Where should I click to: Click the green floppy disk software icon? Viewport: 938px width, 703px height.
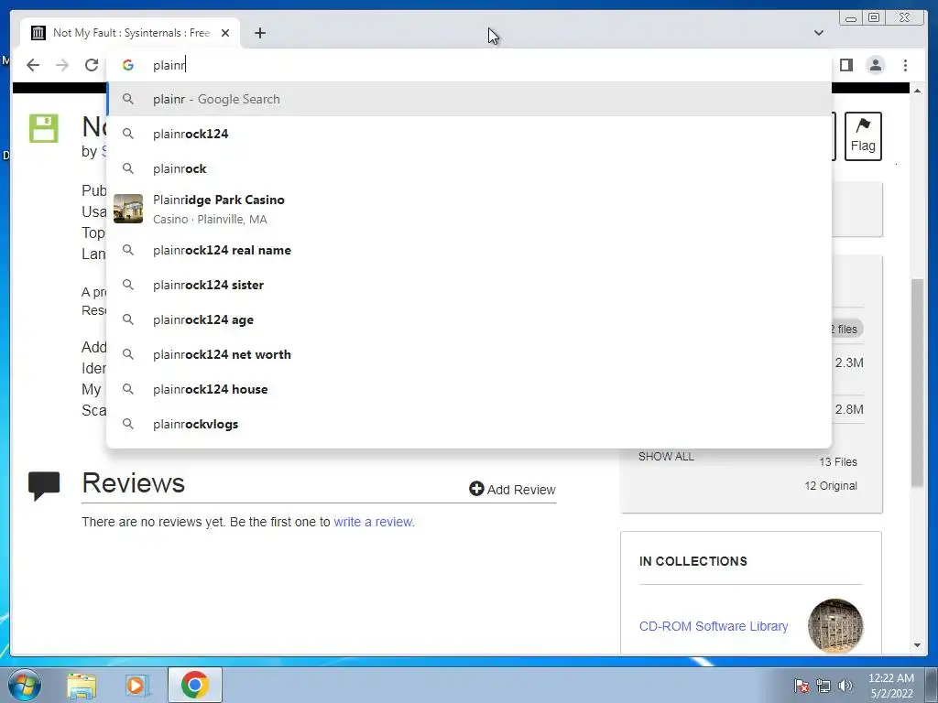click(x=44, y=128)
